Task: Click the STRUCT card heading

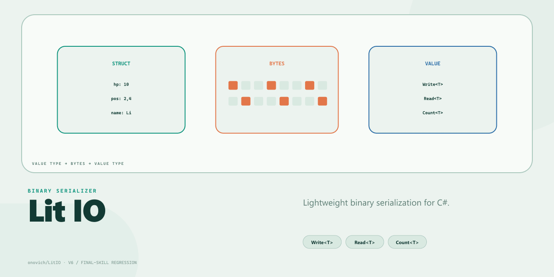Action: (x=121, y=64)
